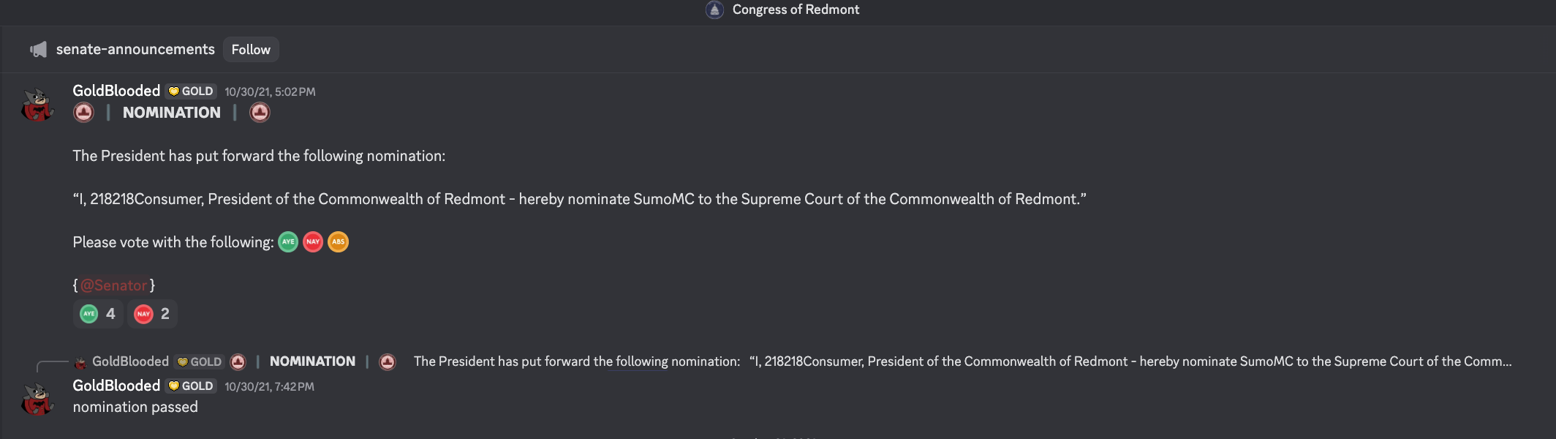Click the red seal emoji after NOMINATION heading
This screenshot has width=1556, height=439.
point(260,112)
